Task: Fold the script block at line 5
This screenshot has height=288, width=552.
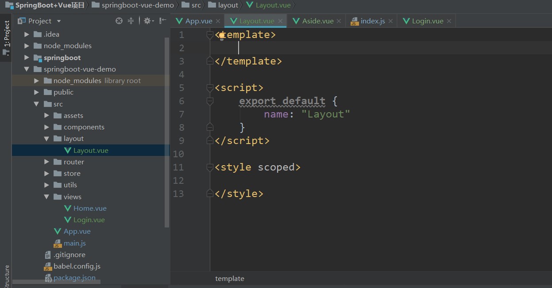Action: pos(210,88)
